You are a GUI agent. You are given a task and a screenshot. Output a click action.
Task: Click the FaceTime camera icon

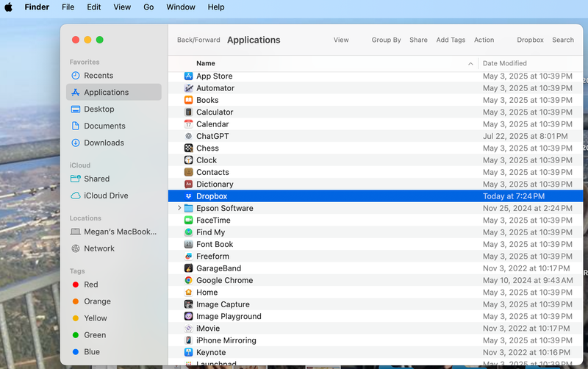point(189,220)
